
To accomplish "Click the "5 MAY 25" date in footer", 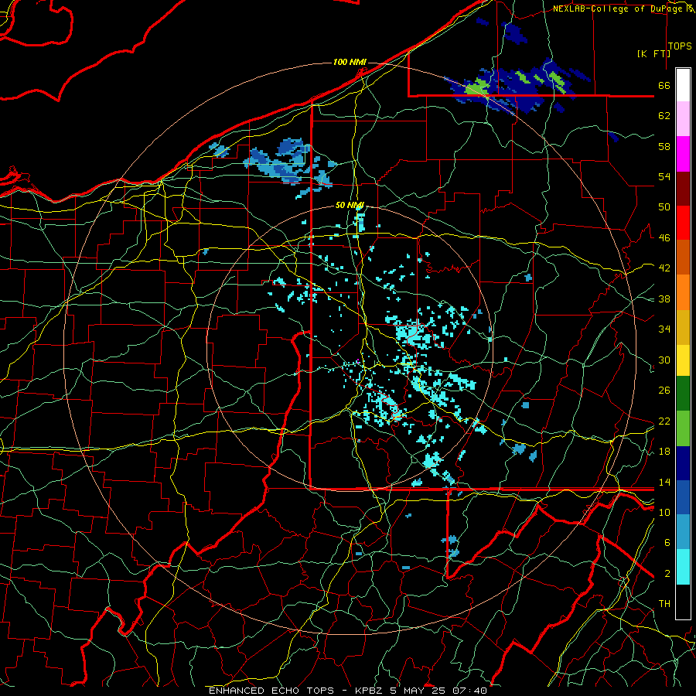I will coord(419,691).
